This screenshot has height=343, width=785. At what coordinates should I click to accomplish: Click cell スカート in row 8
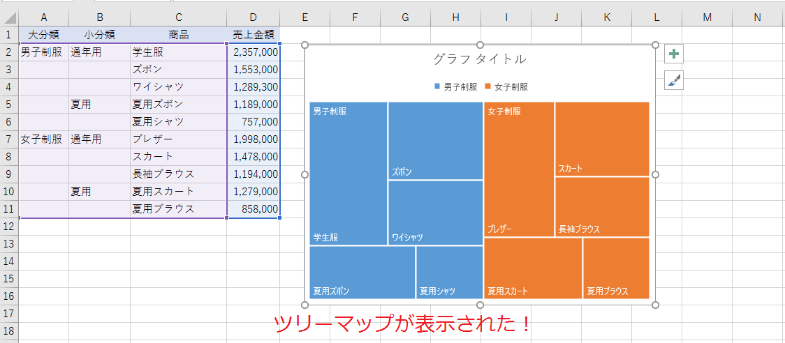(179, 156)
